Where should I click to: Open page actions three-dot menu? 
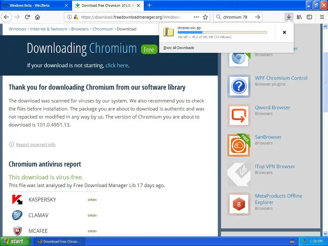click(x=196, y=17)
